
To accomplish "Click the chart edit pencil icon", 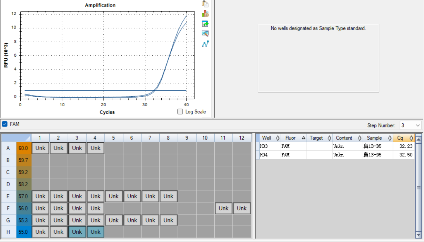I will pos(205,34).
